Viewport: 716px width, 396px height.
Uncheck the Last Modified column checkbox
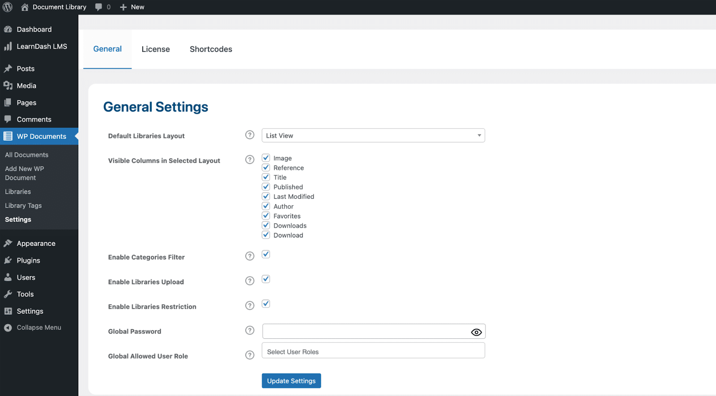[266, 196]
